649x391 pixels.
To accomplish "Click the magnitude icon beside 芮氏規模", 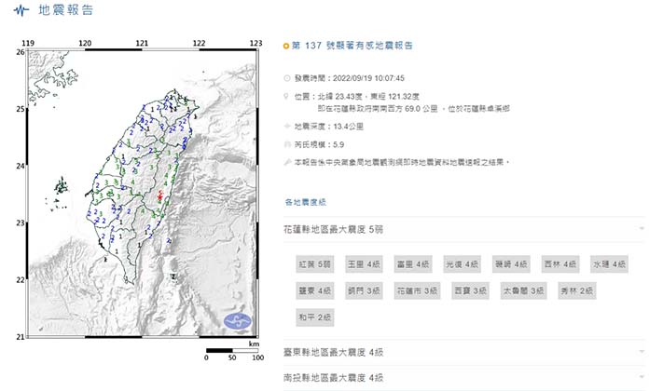I will tap(287, 146).
